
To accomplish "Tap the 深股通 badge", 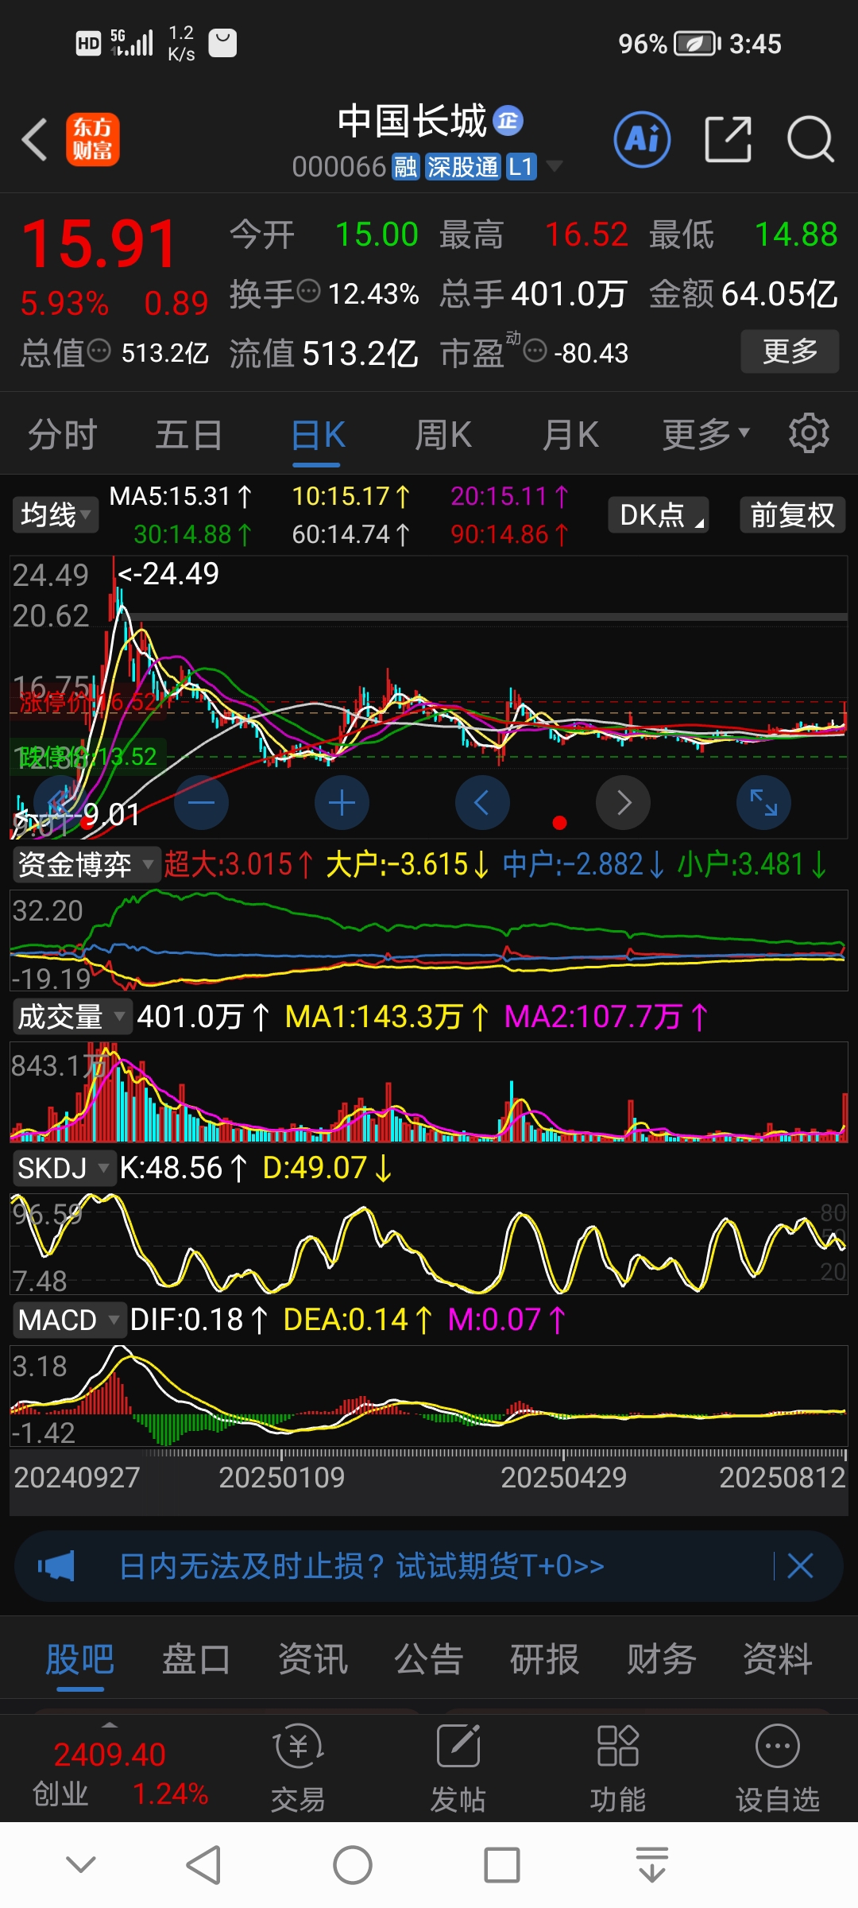I will [x=462, y=167].
